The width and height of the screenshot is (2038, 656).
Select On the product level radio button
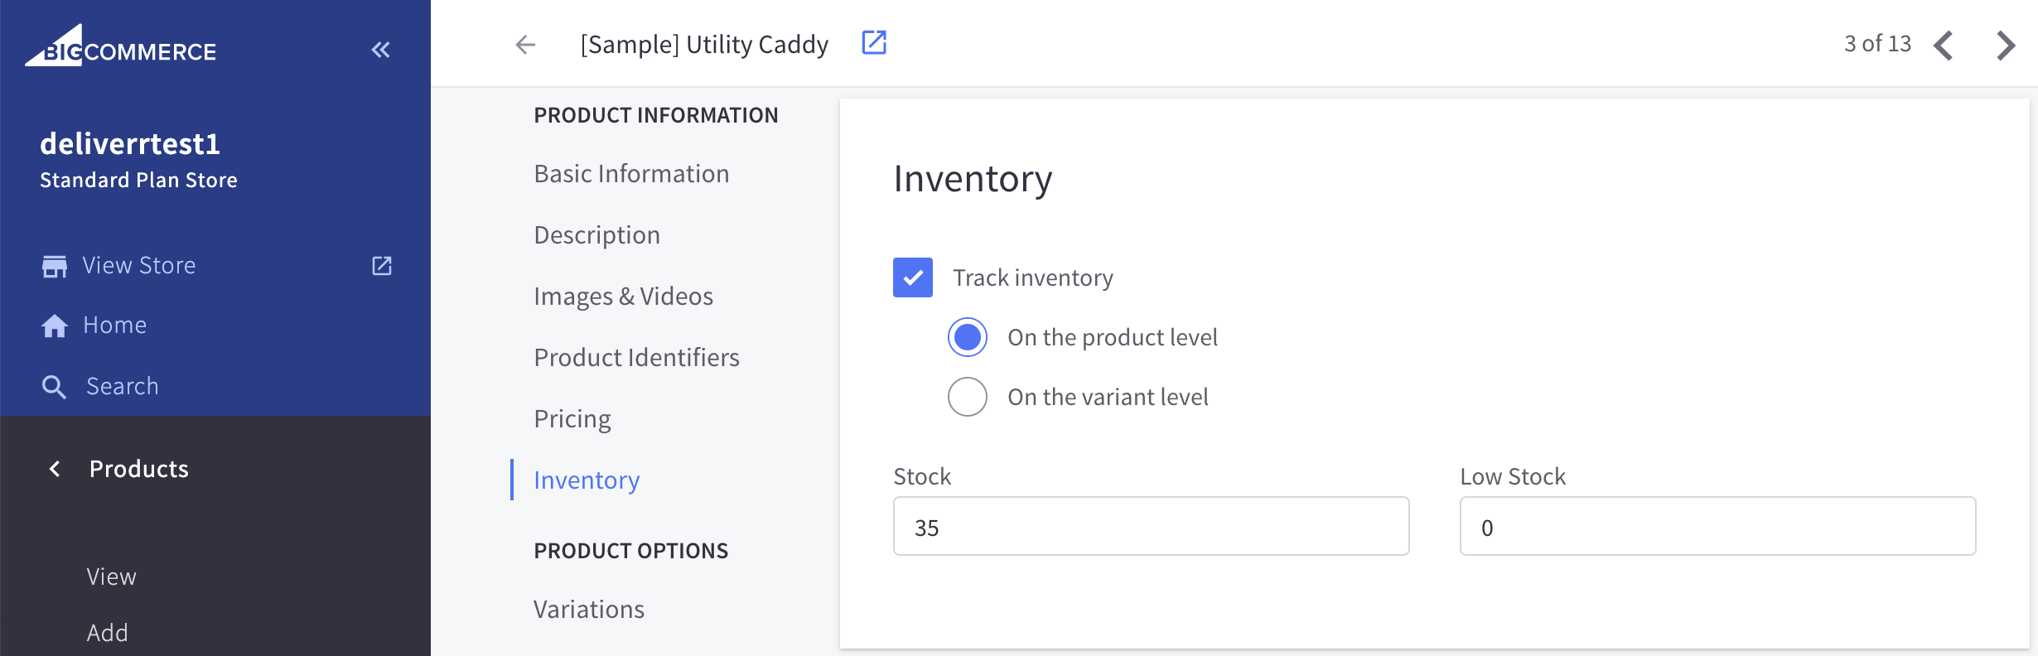[968, 337]
